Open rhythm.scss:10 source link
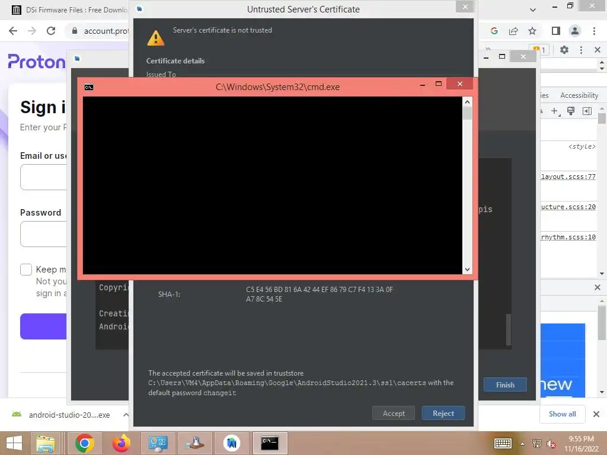The width and height of the screenshot is (607, 455). (568, 237)
